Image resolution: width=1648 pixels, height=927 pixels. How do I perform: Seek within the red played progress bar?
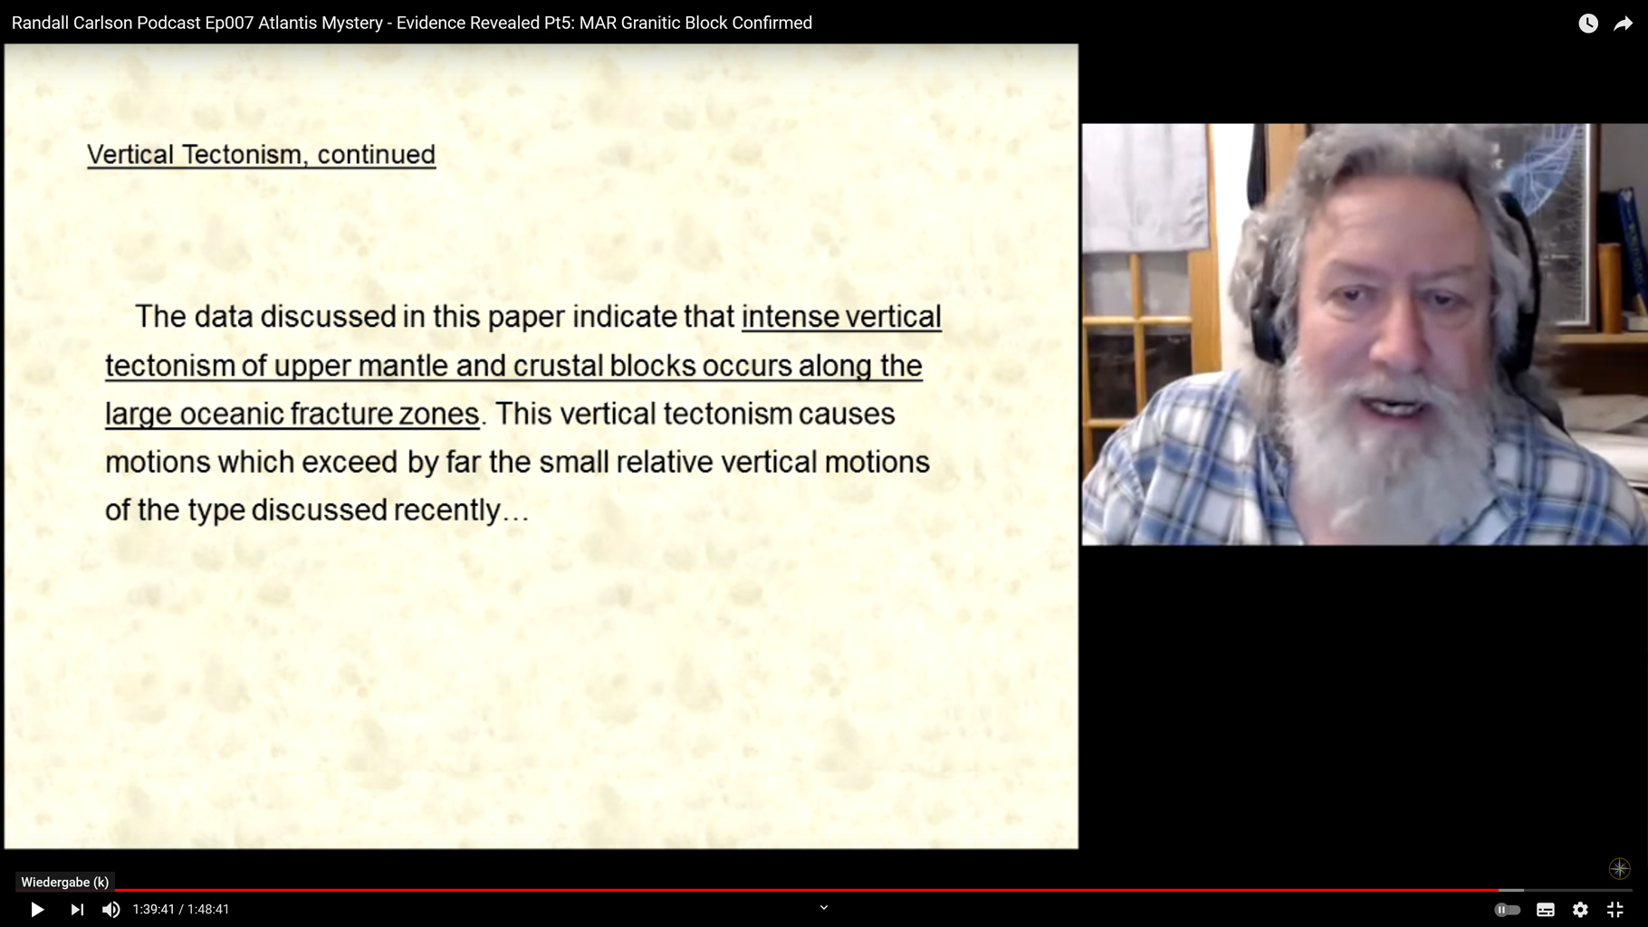(x=724, y=891)
